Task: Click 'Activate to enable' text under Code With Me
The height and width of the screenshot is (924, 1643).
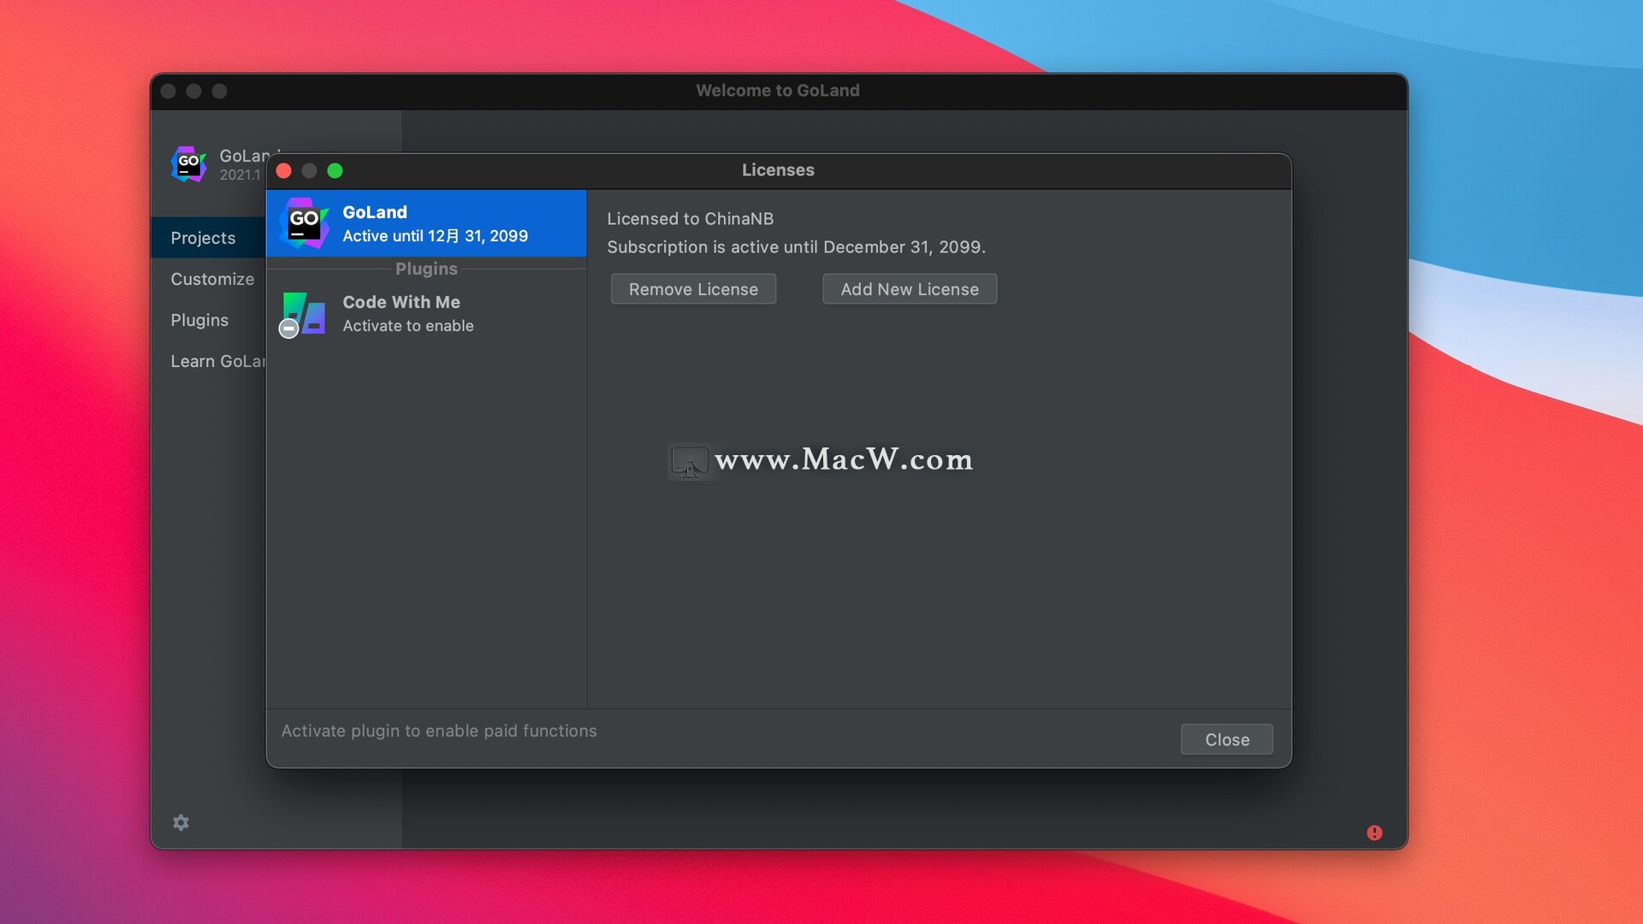Action: [408, 326]
